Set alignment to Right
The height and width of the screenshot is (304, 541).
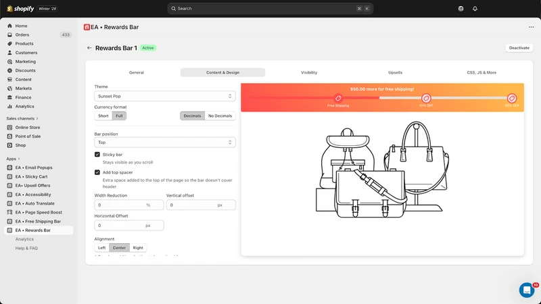[138, 248]
